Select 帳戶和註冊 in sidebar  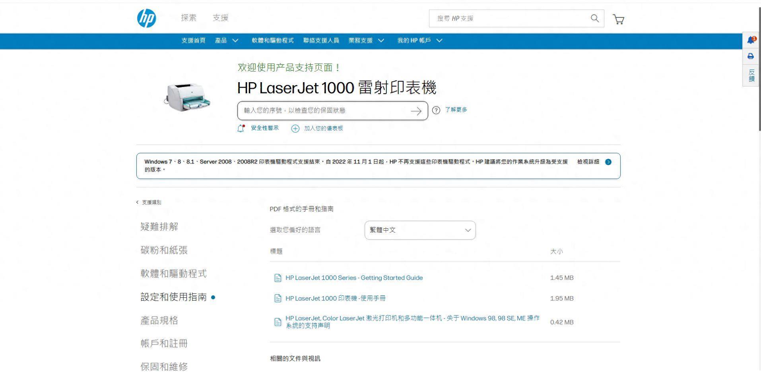point(164,343)
